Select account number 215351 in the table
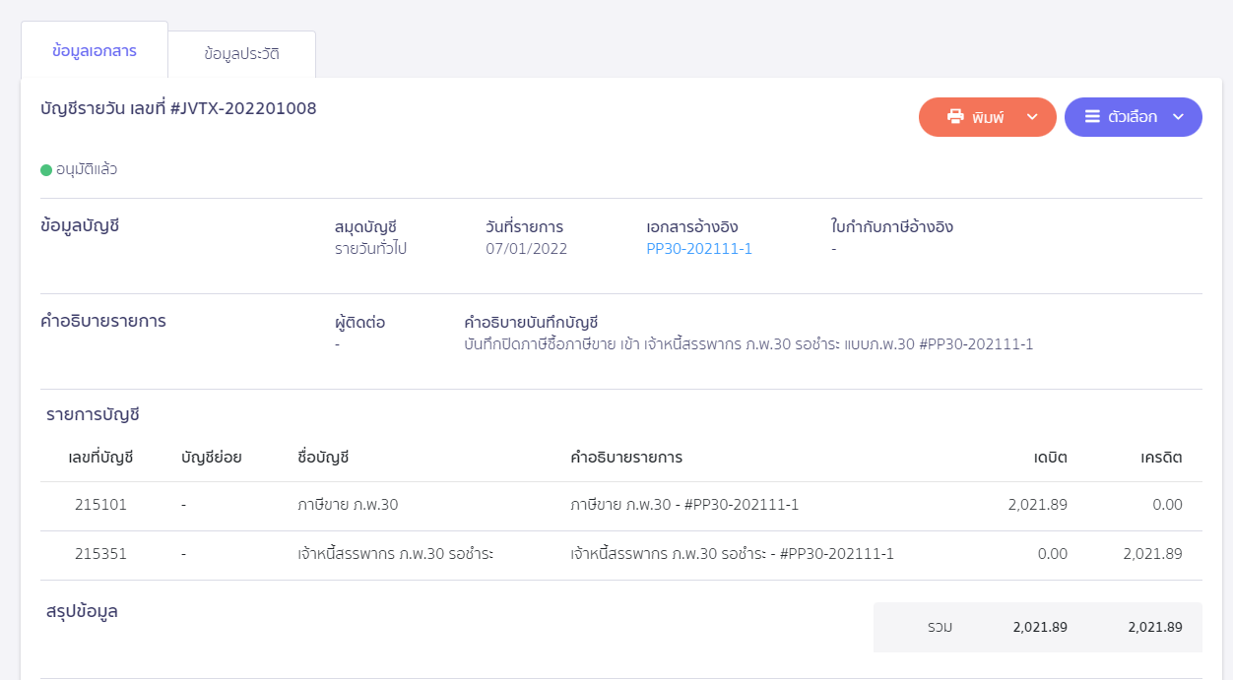Image resolution: width=1233 pixels, height=680 pixels. pos(100,554)
